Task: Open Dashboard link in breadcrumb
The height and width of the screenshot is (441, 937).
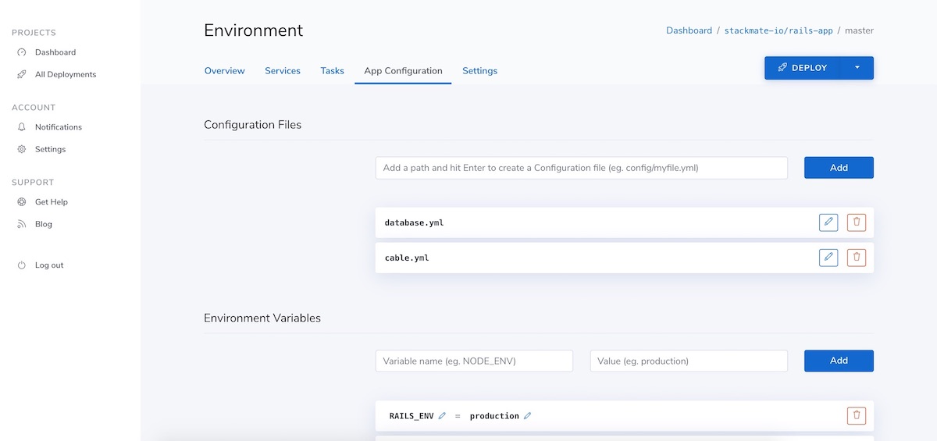Action: click(689, 30)
